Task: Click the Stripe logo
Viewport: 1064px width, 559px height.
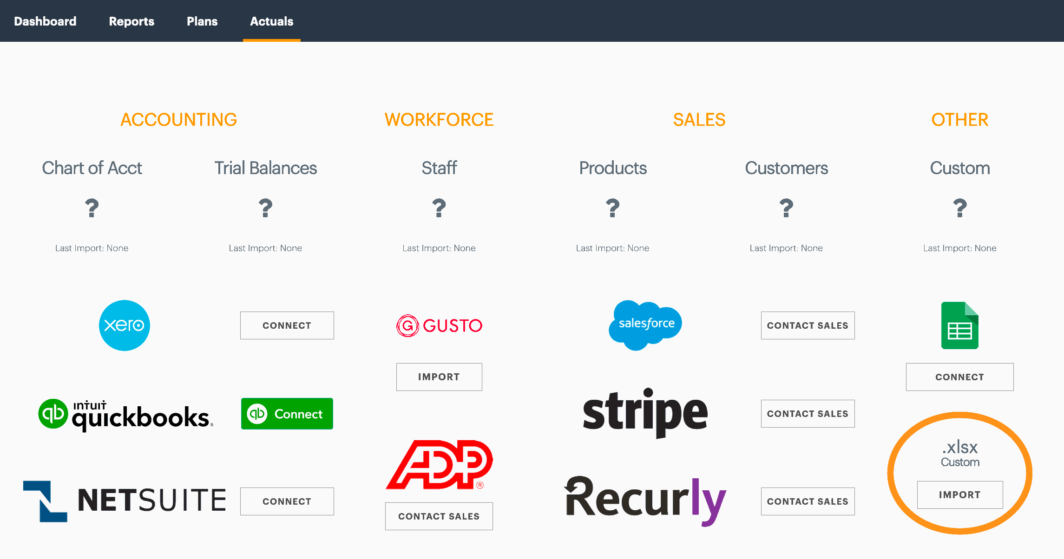Action: (x=645, y=413)
